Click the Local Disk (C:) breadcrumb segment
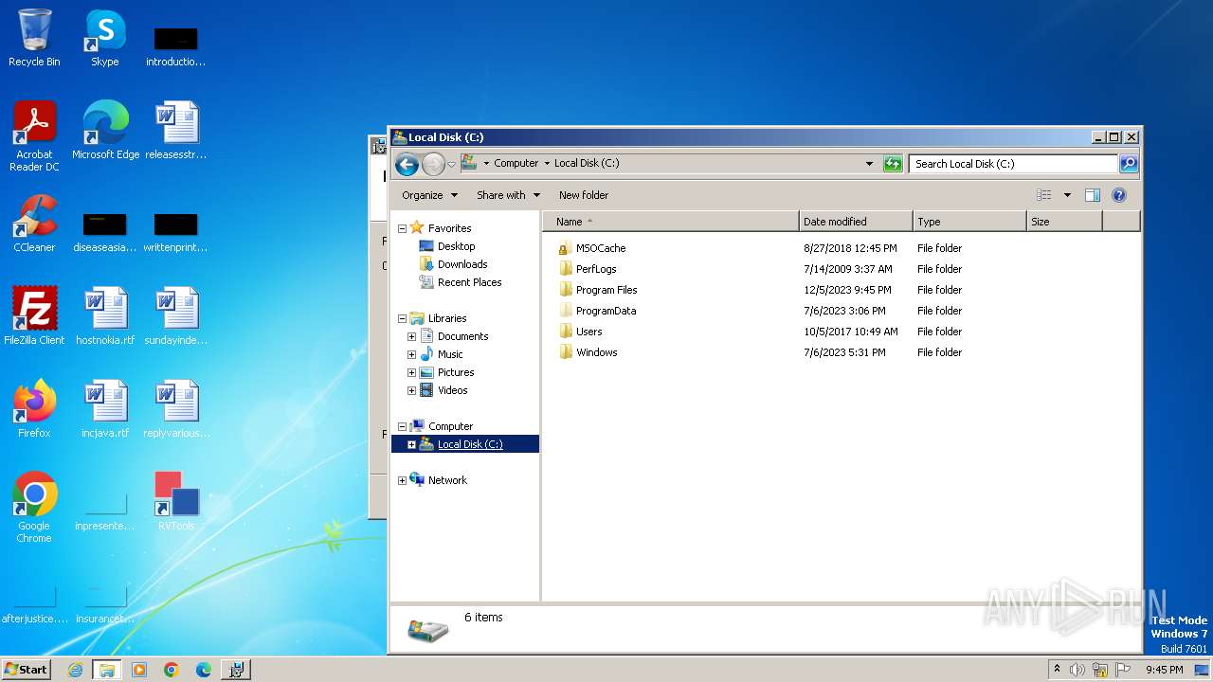Viewport: 1213px width, 682px height. tap(587, 163)
